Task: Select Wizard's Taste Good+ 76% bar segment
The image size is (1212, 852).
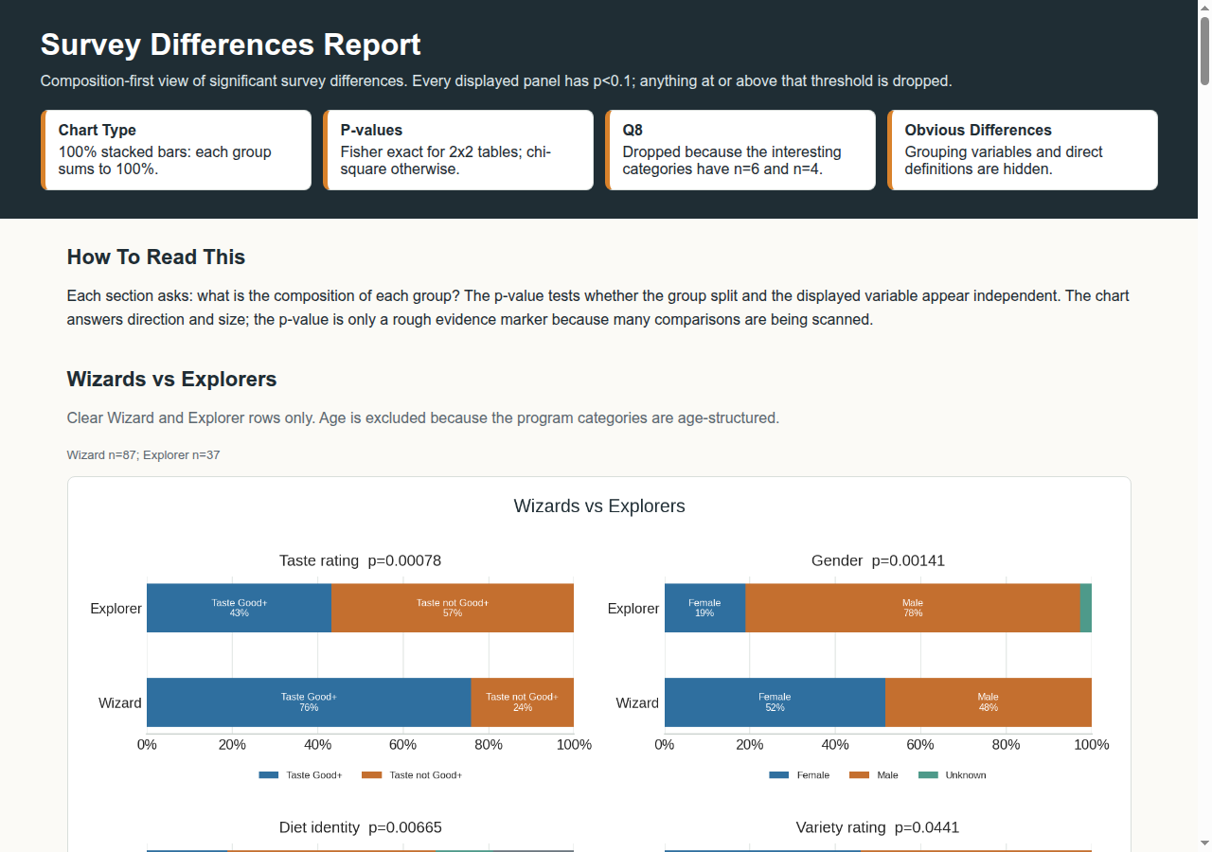Action: (x=309, y=702)
